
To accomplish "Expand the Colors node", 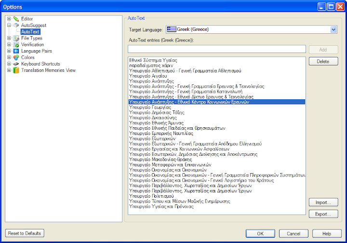I will pos(9,57).
